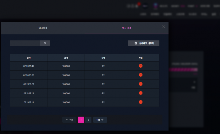
Task: Click the 승인 status in first row
Action: [x=103, y=66]
